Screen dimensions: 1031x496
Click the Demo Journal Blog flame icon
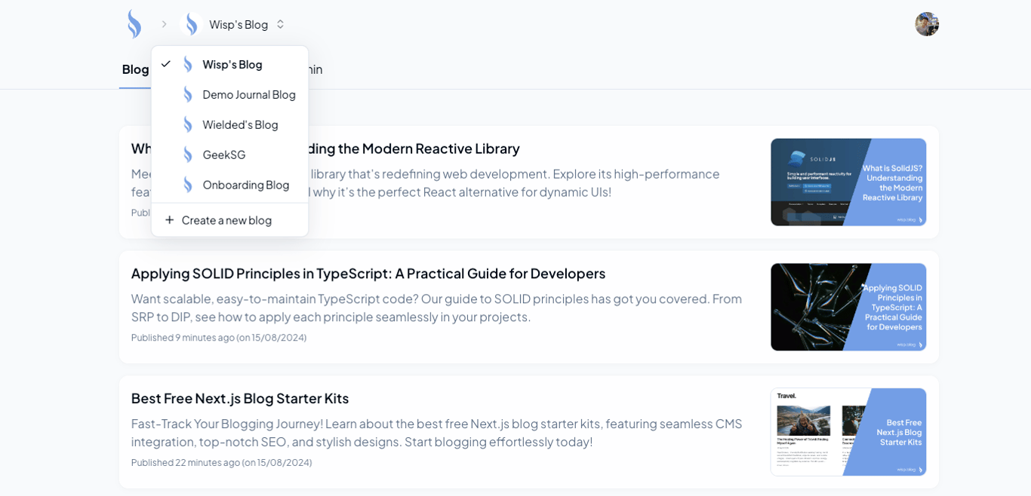coord(188,94)
